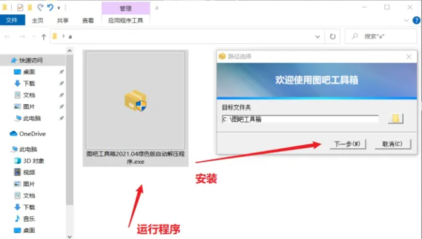Click the 下一步(N) button

[348, 144]
